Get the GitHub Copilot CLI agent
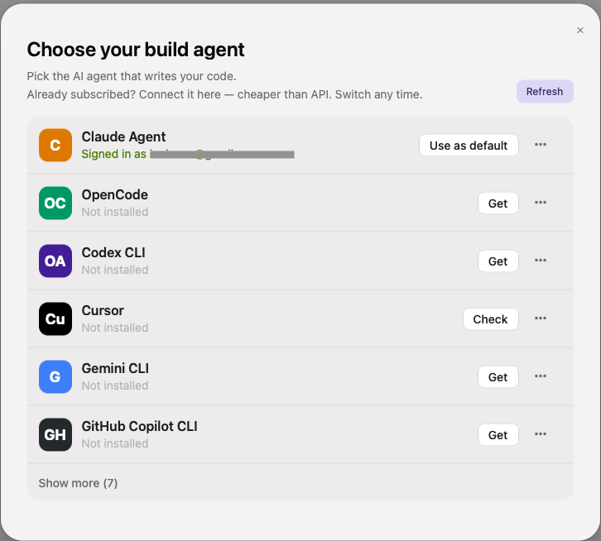The width and height of the screenshot is (601, 541). (498, 434)
